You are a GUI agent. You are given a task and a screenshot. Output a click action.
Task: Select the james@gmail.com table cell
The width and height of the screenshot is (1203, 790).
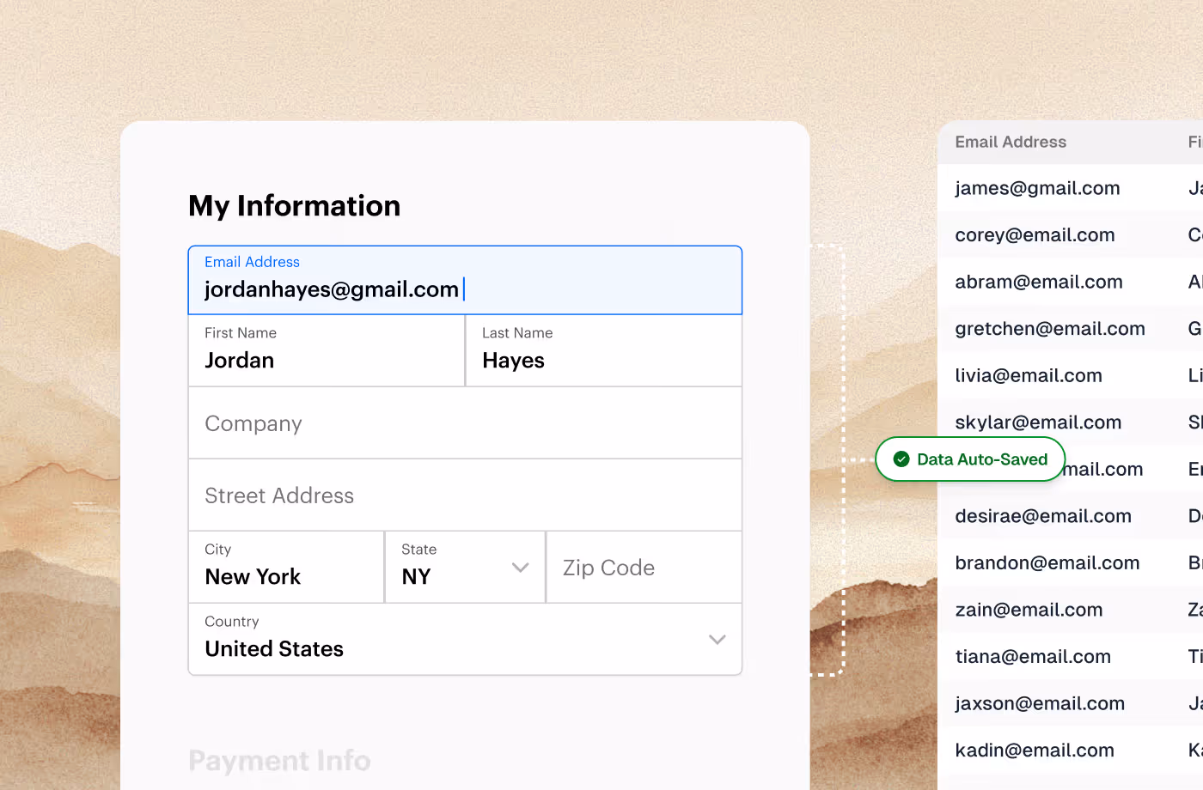(x=1037, y=188)
